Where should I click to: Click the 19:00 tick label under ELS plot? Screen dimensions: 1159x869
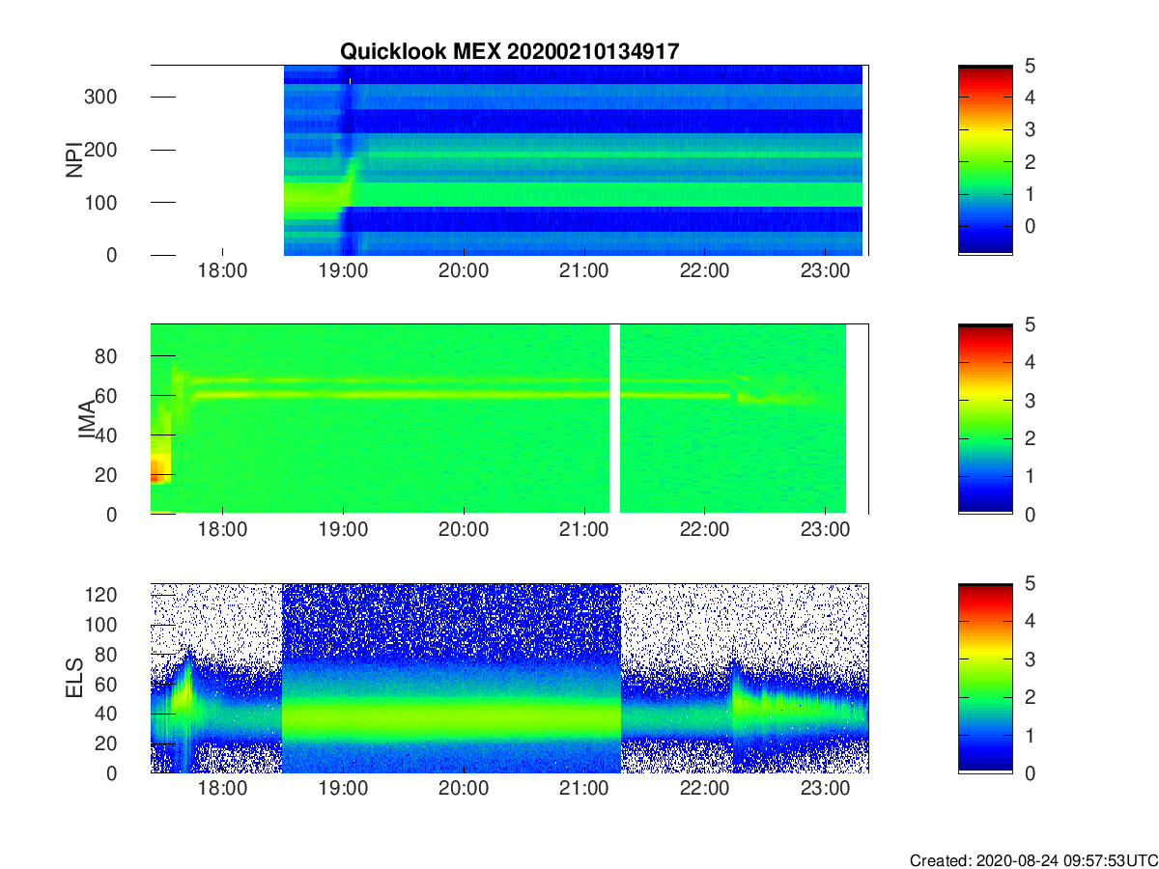(343, 791)
